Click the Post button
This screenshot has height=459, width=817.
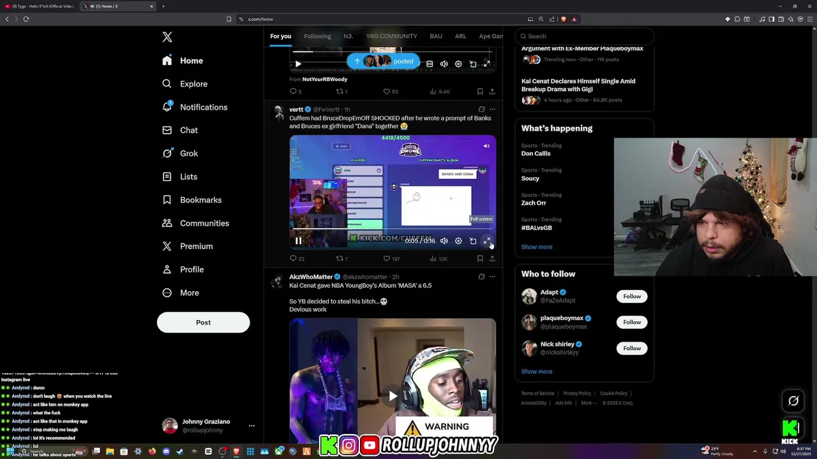click(x=203, y=323)
